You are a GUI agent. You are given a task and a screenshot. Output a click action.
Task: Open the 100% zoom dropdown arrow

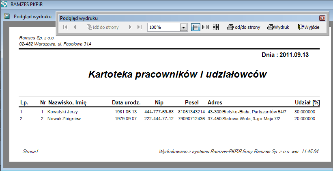(183, 28)
